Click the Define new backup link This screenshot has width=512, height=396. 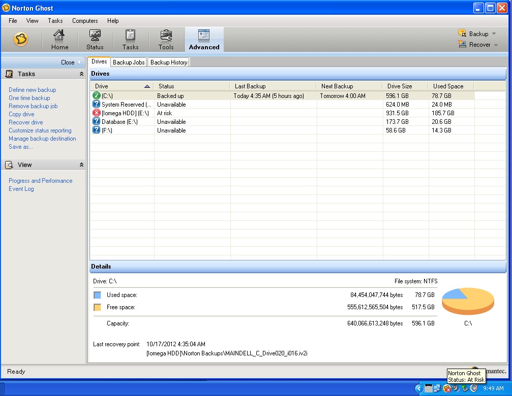[x=33, y=90]
